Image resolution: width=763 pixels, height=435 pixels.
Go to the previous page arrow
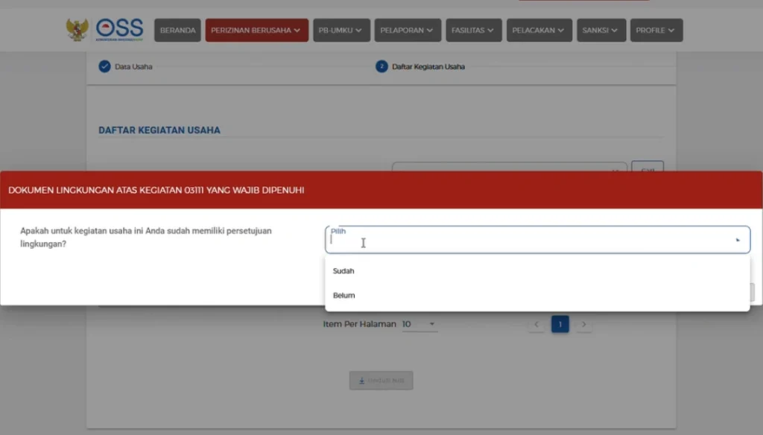click(536, 324)
